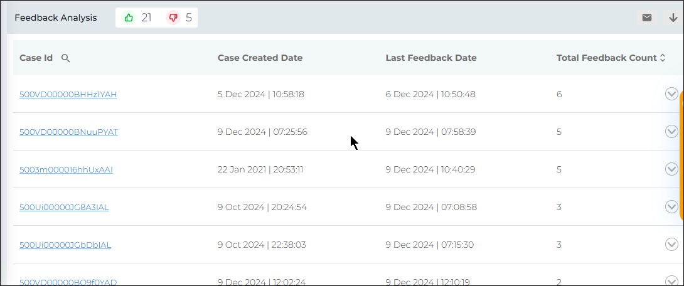This screenshot has width=684, height=286.
Task: Click the Case Created Date column header
Action: tap(260, 58)
